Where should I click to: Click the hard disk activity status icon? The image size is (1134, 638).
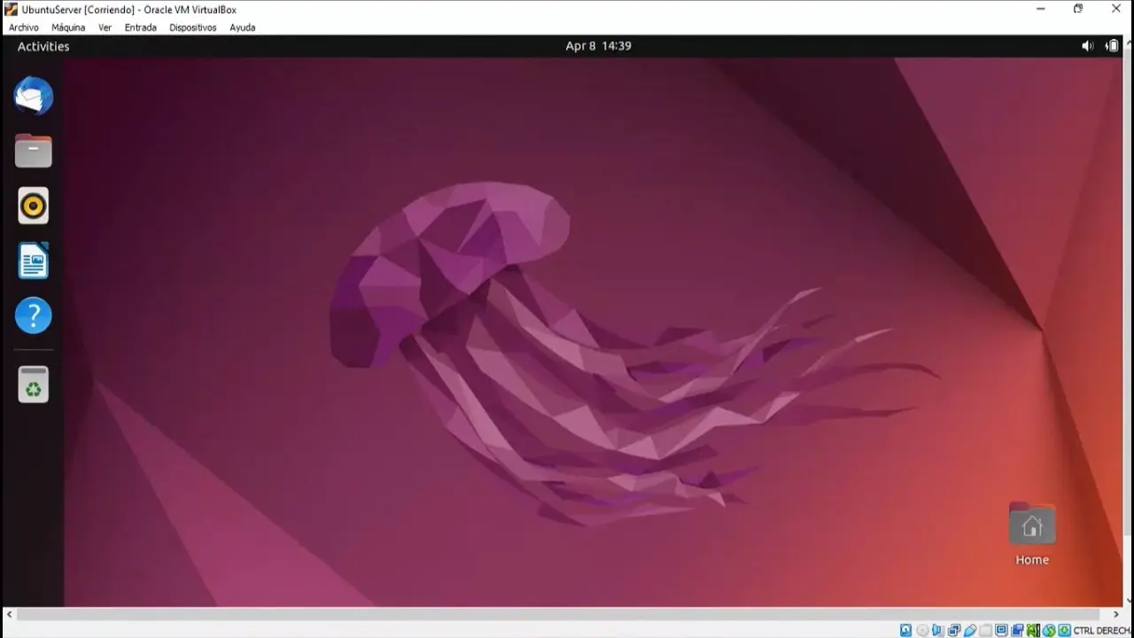click(905, 630)
